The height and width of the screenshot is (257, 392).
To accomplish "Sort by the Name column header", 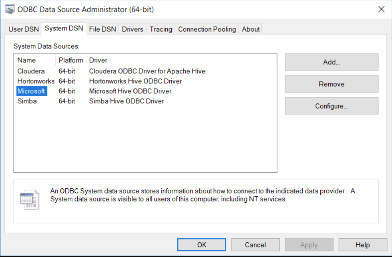I will tap(35, 60).
